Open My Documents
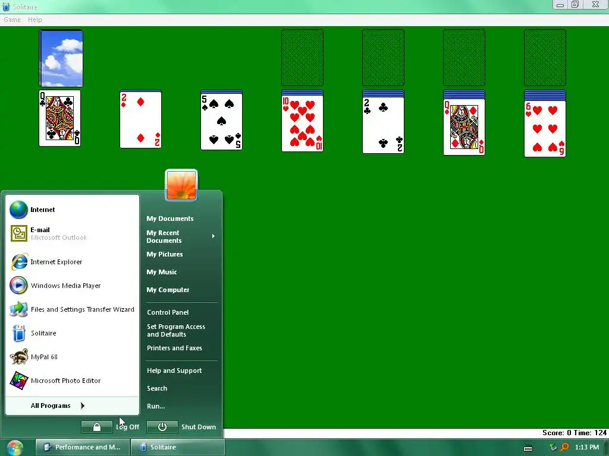This screenshot has height=456, width=609. coord(169,218)
